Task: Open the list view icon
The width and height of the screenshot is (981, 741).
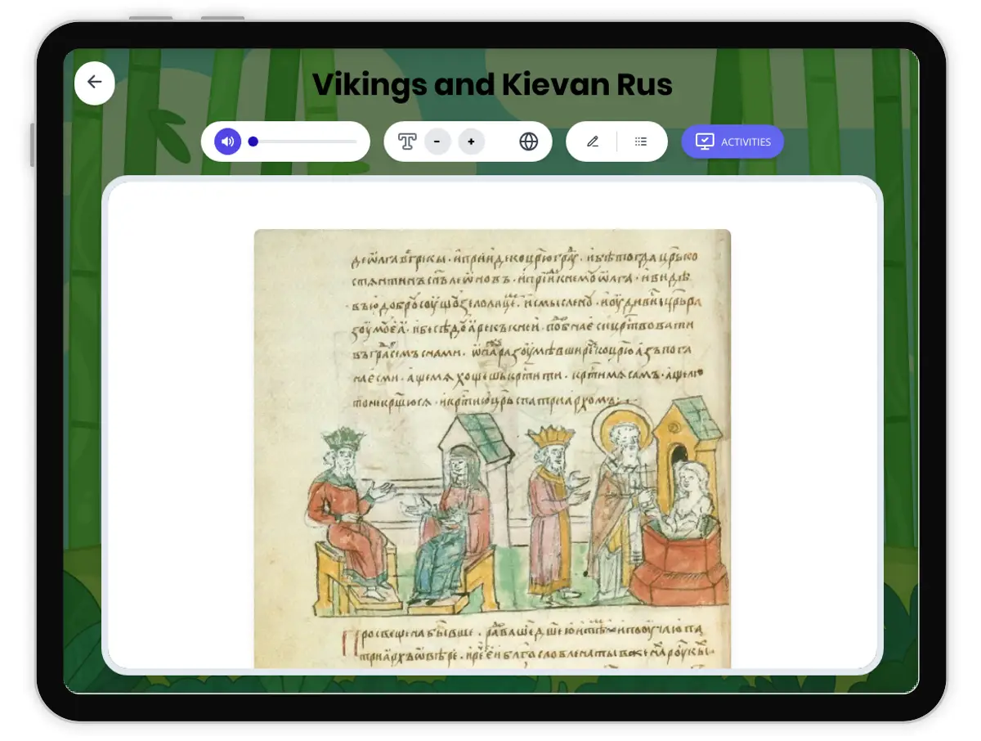Action: (x=641, y=141)
